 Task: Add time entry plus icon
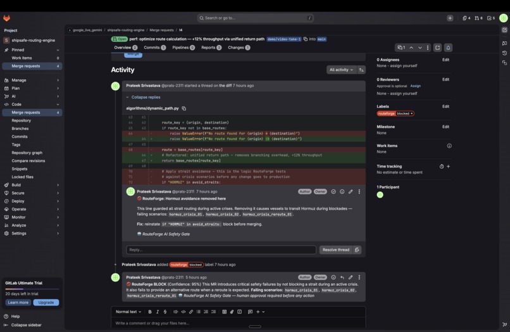448,167
